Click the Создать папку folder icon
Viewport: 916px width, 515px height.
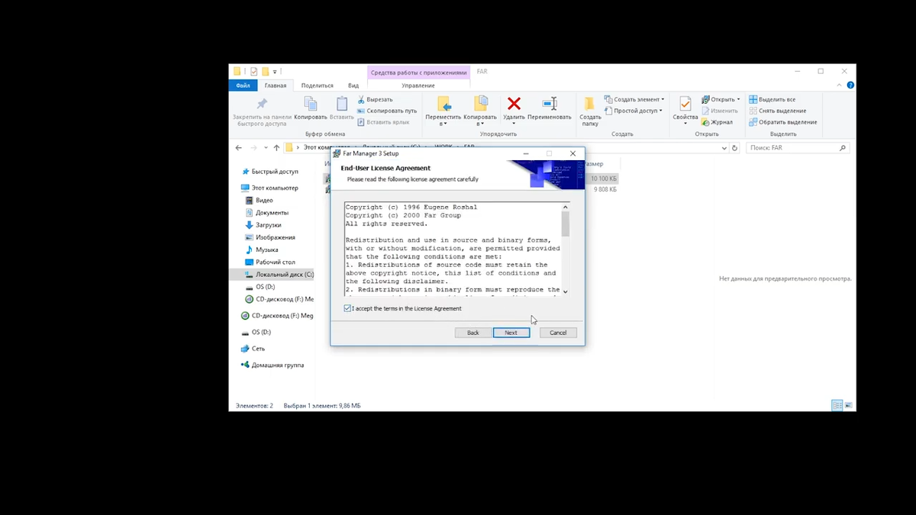589,104
